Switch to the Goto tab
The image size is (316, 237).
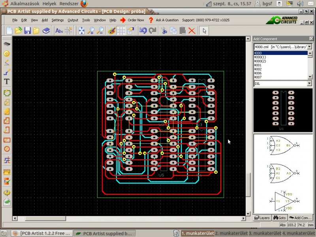pyautogui.click(x=280, y=218)
